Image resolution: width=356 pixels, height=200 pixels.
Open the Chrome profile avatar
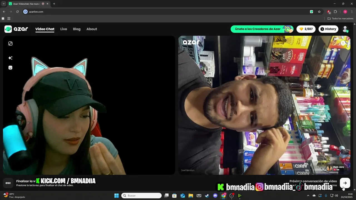point(345,12)
